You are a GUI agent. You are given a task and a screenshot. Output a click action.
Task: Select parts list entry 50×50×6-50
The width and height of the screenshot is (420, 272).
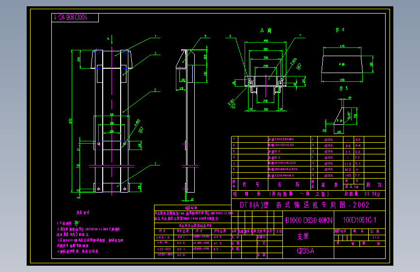[x=280, y=145]
